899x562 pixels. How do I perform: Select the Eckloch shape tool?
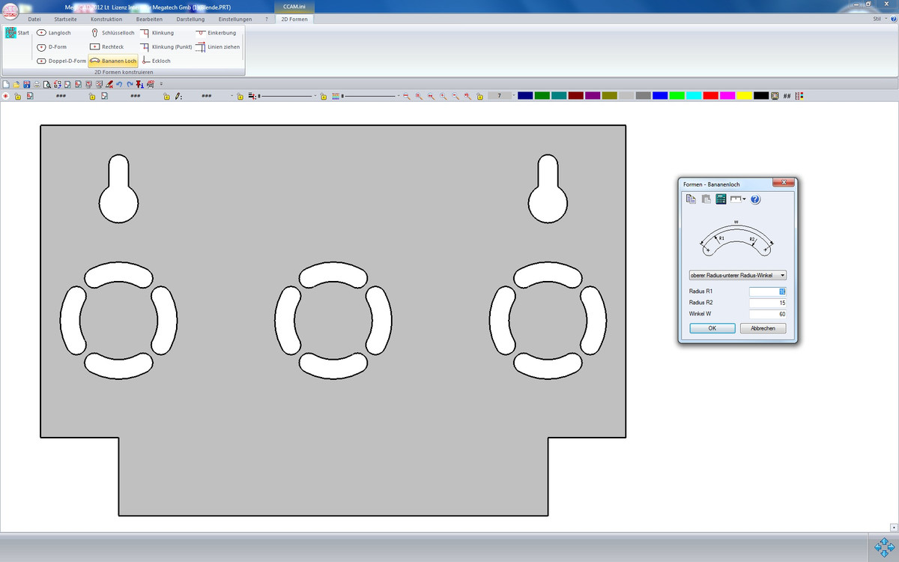point(157,61)
